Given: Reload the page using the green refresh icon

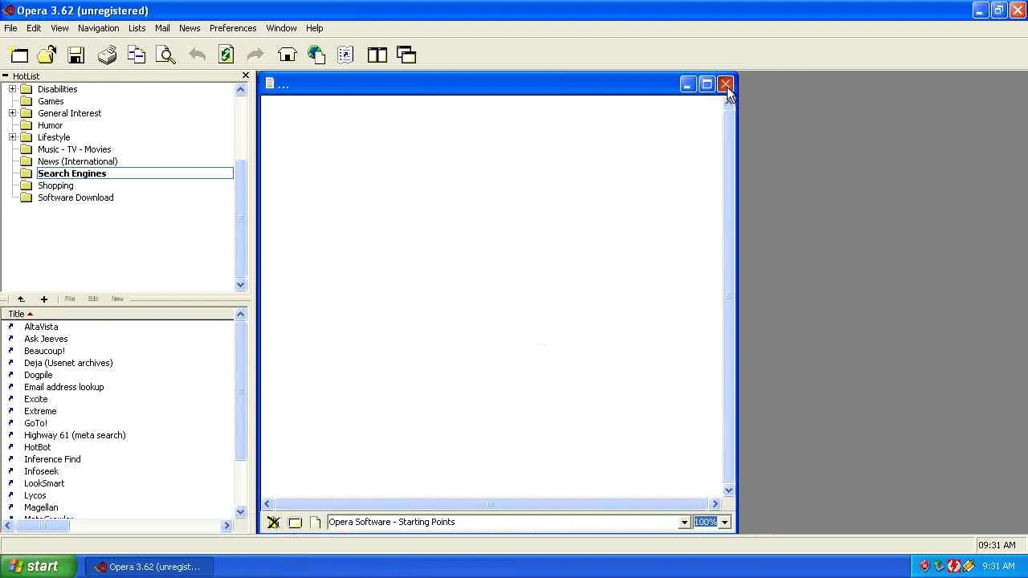Looking at the screenshot, I should point(226,55).
